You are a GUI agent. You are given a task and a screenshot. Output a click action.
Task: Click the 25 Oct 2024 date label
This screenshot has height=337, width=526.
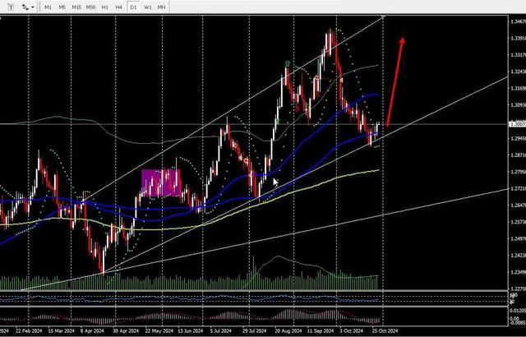384,330
